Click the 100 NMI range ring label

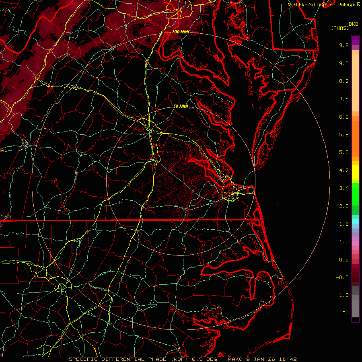(181, 32)
